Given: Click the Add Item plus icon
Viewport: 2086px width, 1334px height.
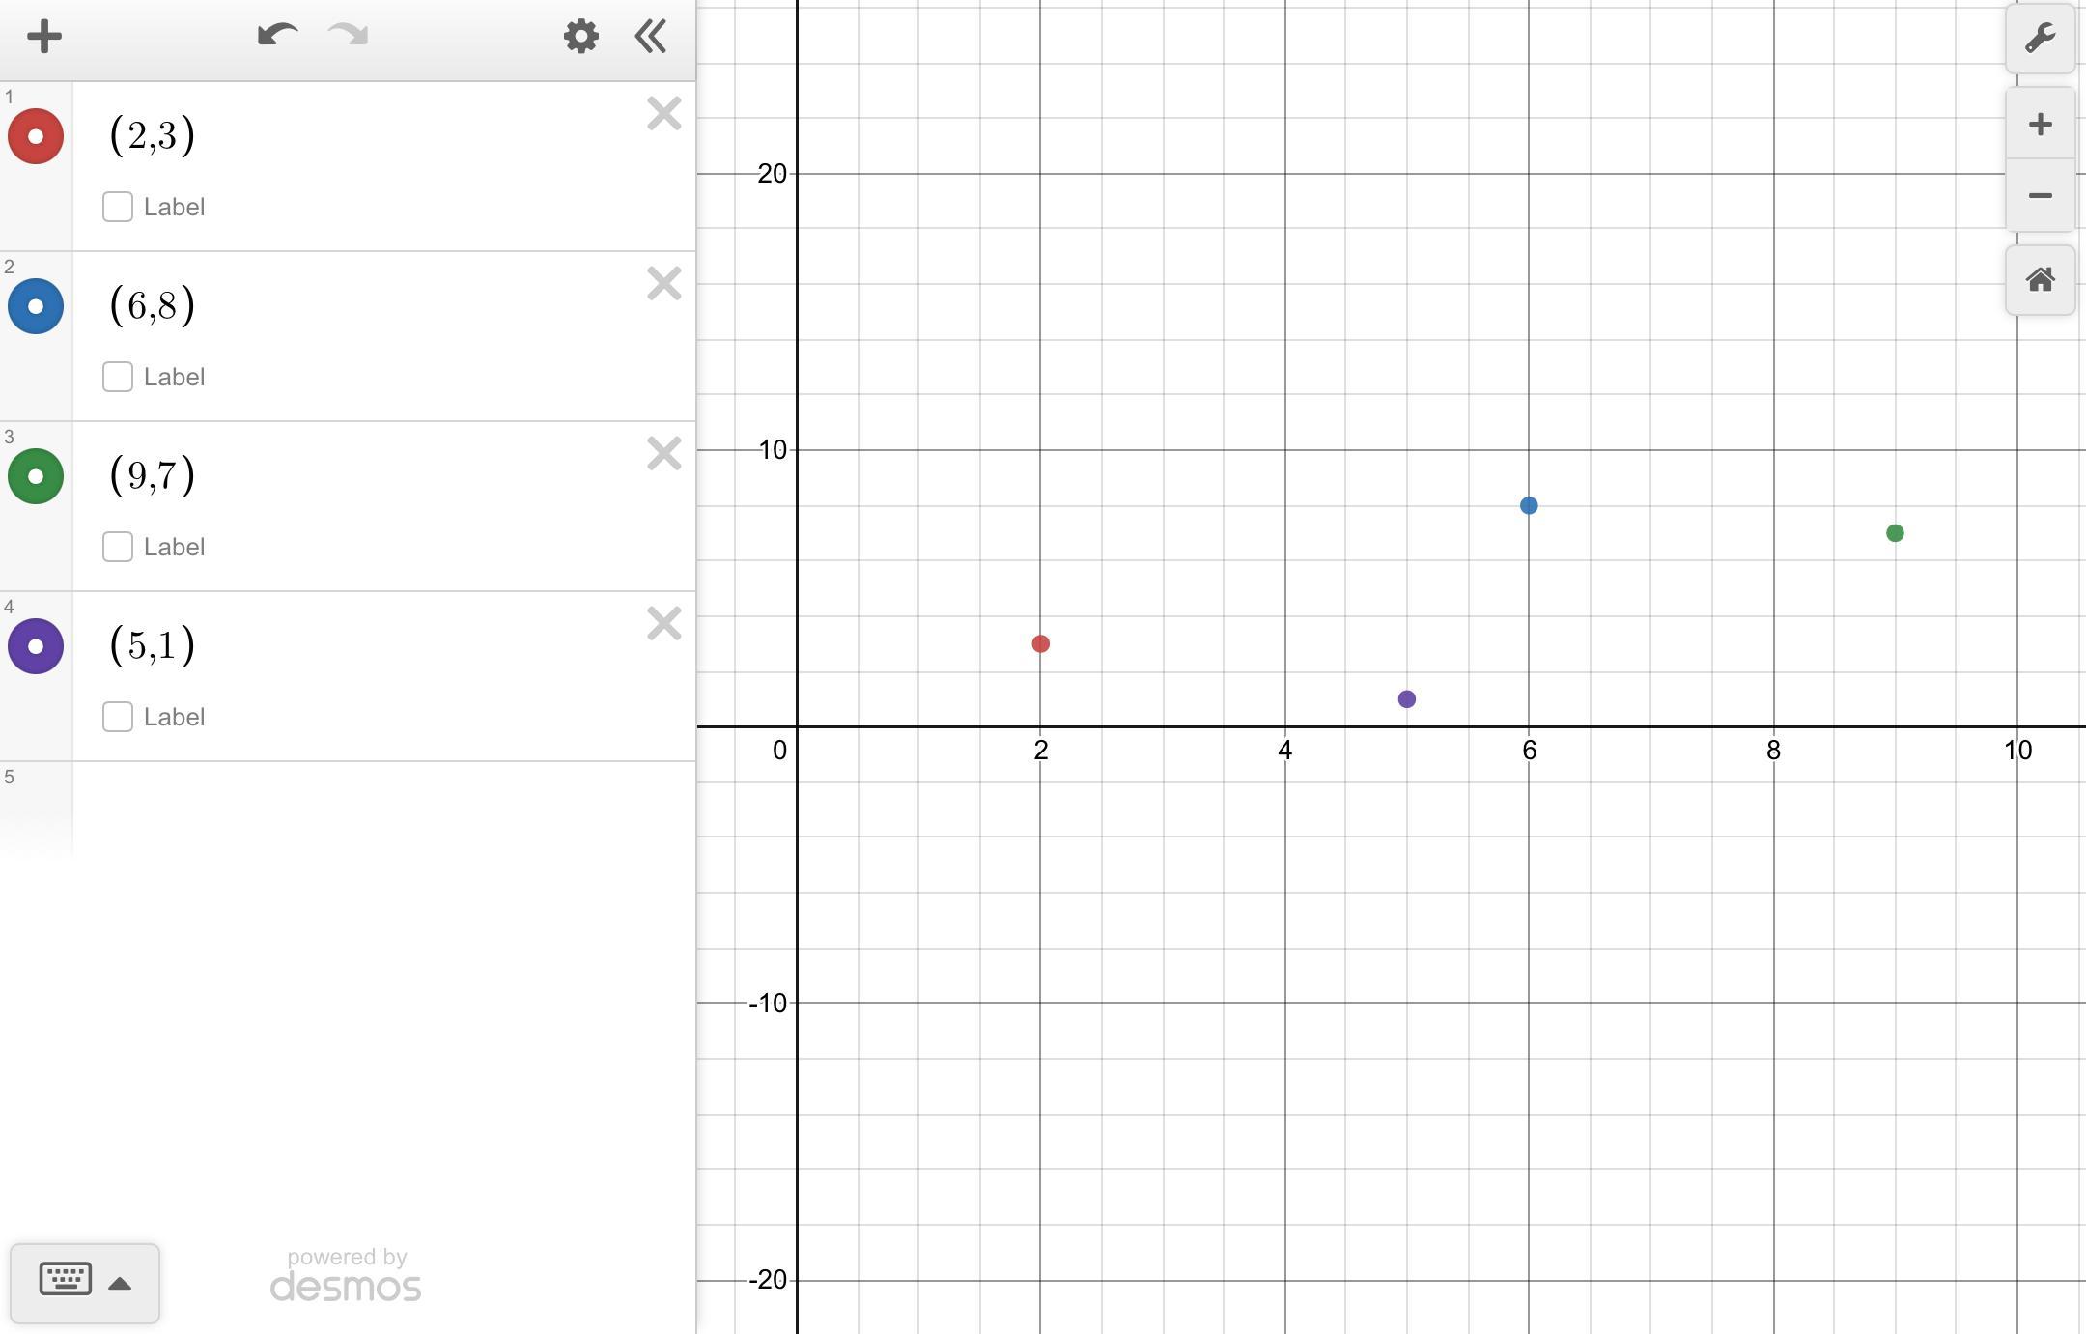Looking at the screenshot, I should 44,38.
